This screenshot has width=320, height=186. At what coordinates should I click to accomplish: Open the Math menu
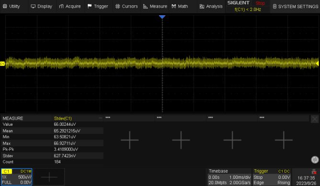tap(180, 6)
